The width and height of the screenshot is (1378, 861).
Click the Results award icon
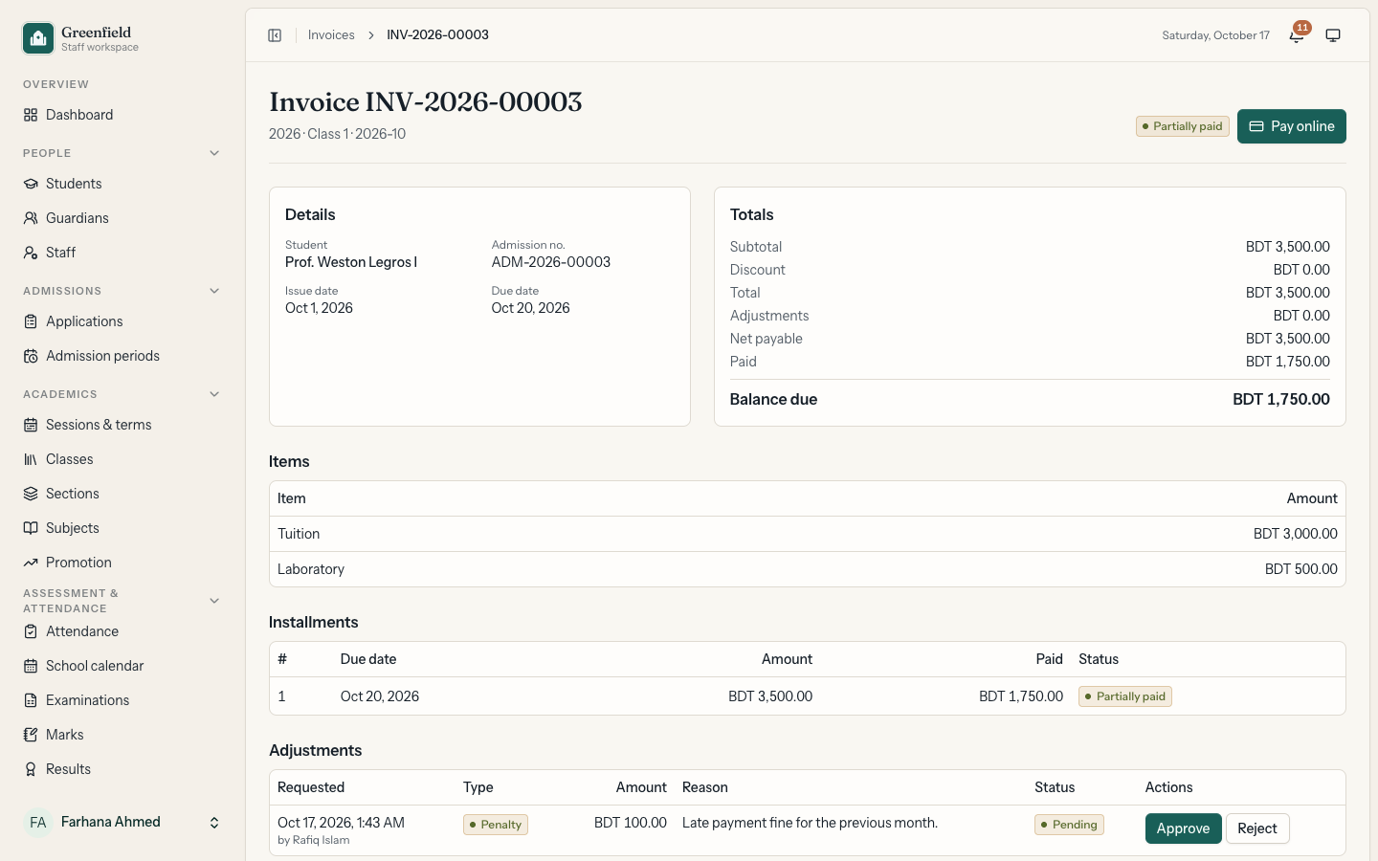tap(31, 769)
